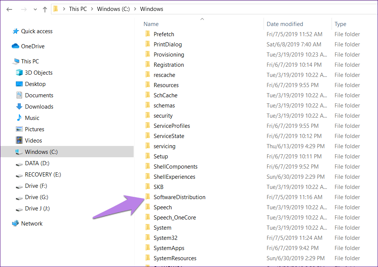Select the ShellComponents folder
The image size is (378, 267).
pyautogui.click(x=176, y=167)
